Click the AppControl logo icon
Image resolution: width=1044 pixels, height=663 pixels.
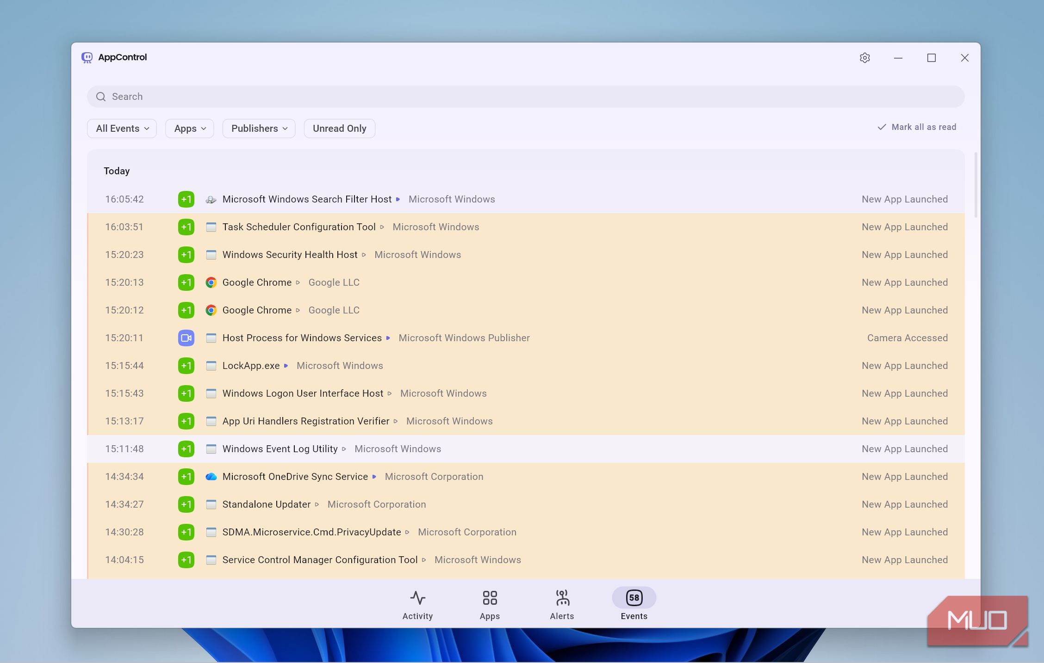pyautogui.click(x=87, y=57)
